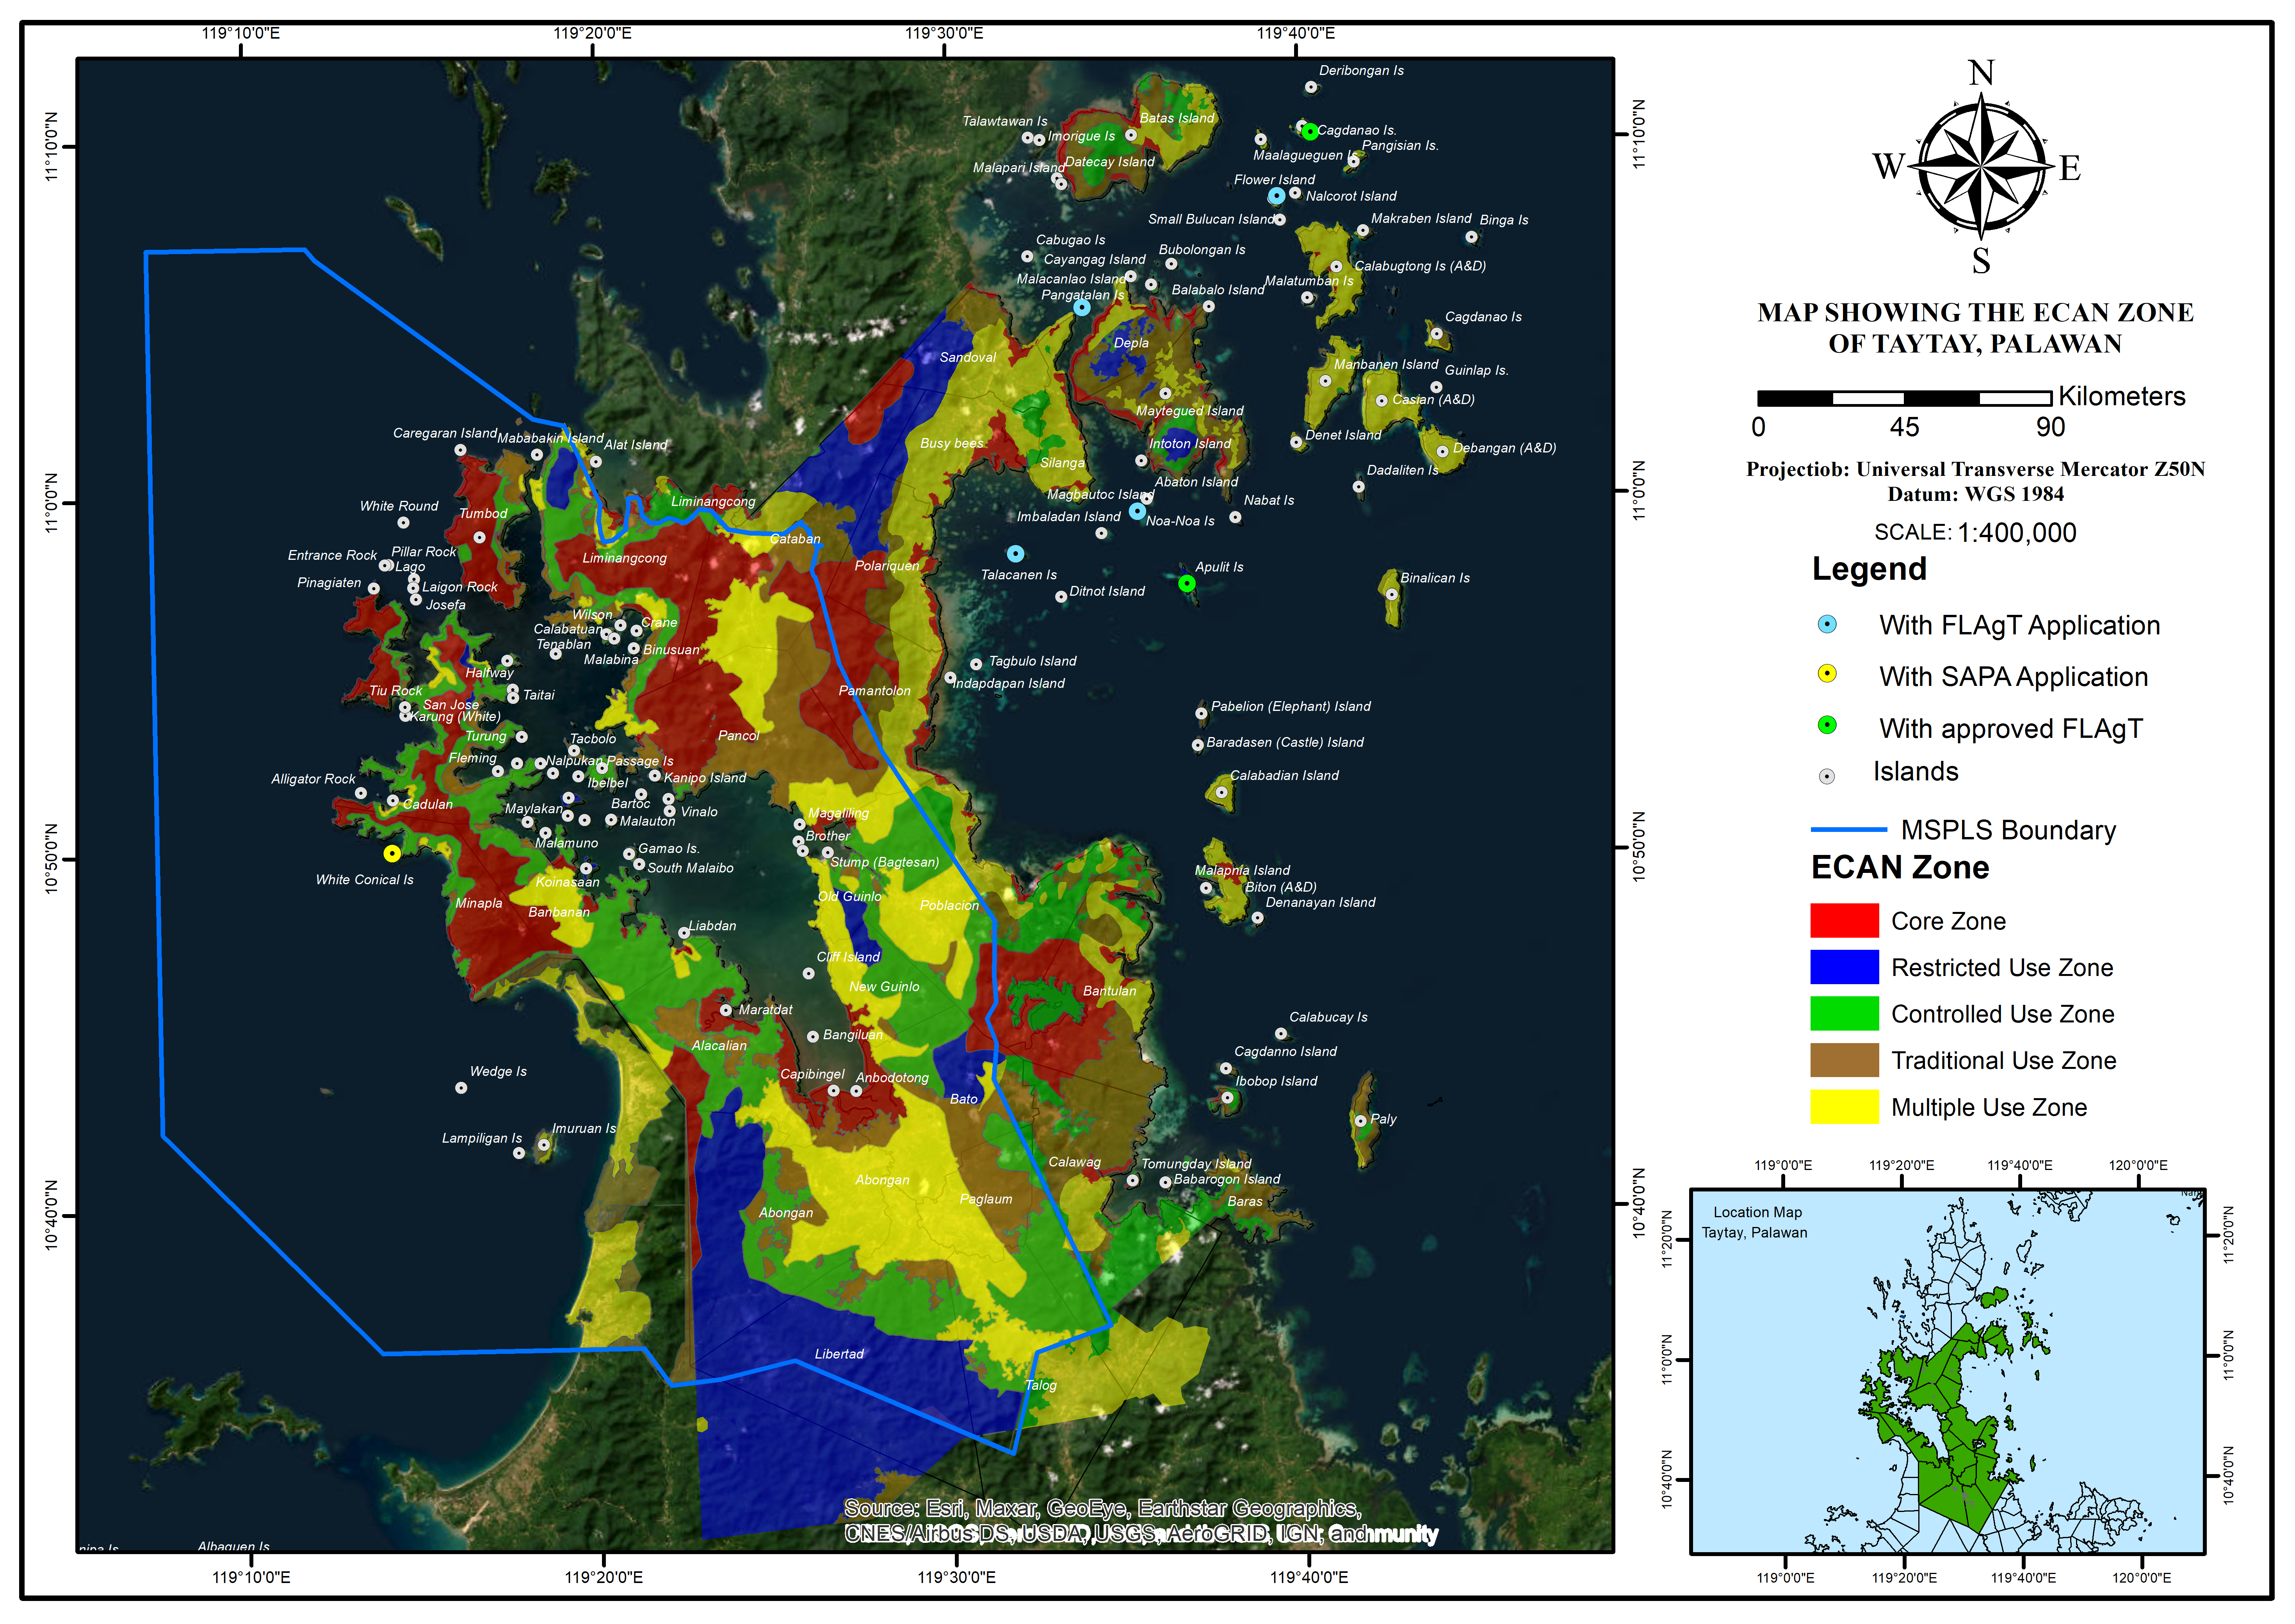The image size is (2295, 1624).
Task: Click the Islands legend point marker
Action: pyautogui.click(x=1827, y=776)
